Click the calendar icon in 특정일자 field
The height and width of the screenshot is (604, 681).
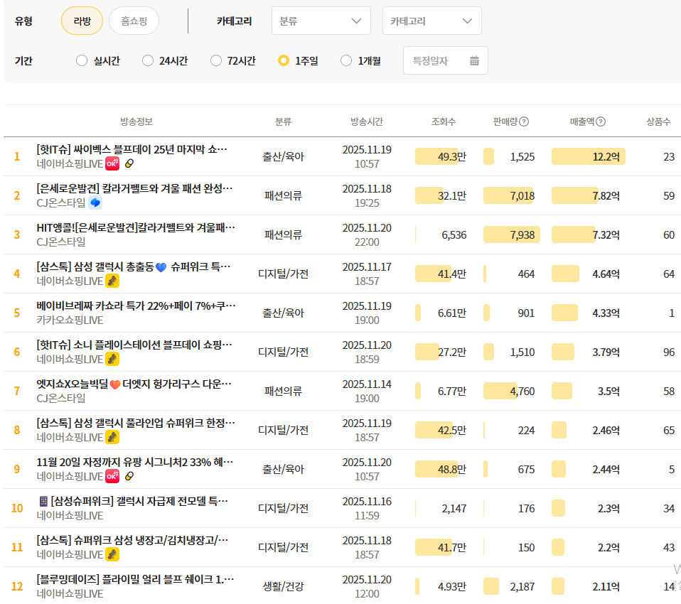click(475, 61)
